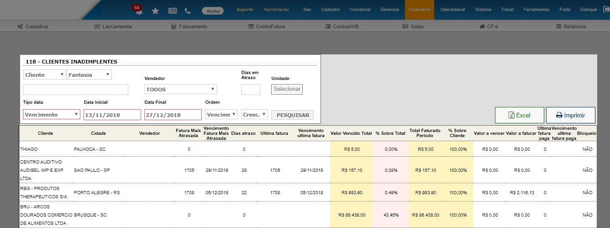Expand the Cliente dropdown
Viewport: 610px width, 228px height.
coord(44,75)
